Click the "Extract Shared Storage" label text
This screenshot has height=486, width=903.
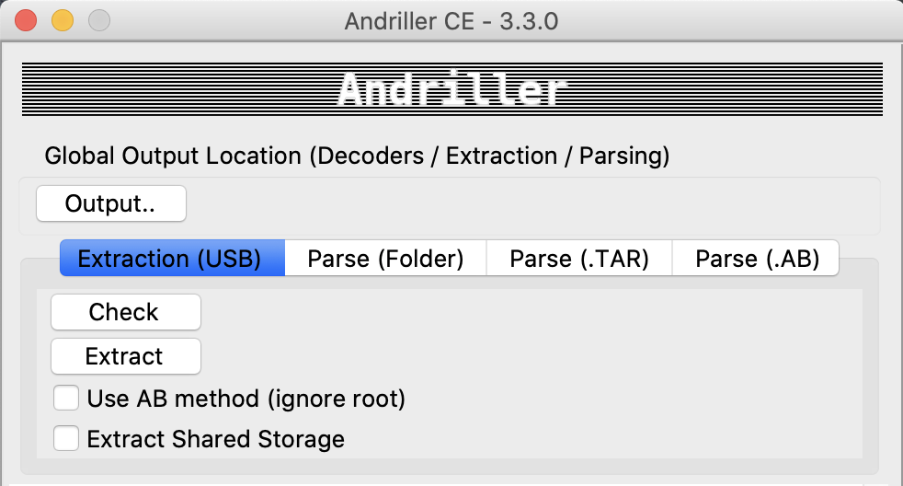coord(215,439)
